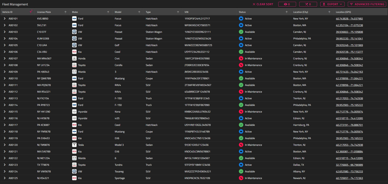
Task: Select license plate TX TT9876
Action: pos(43,165)
